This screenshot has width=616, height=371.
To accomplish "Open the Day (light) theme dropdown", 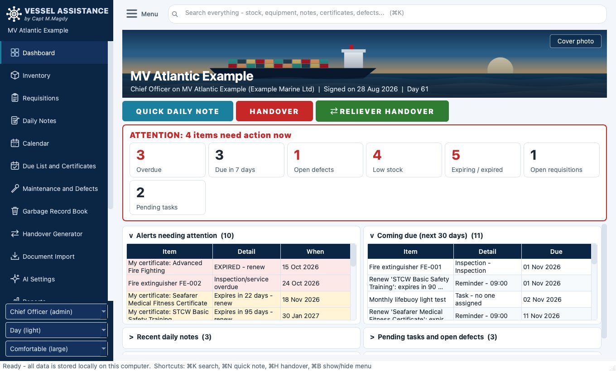I will tap(56, 330).
